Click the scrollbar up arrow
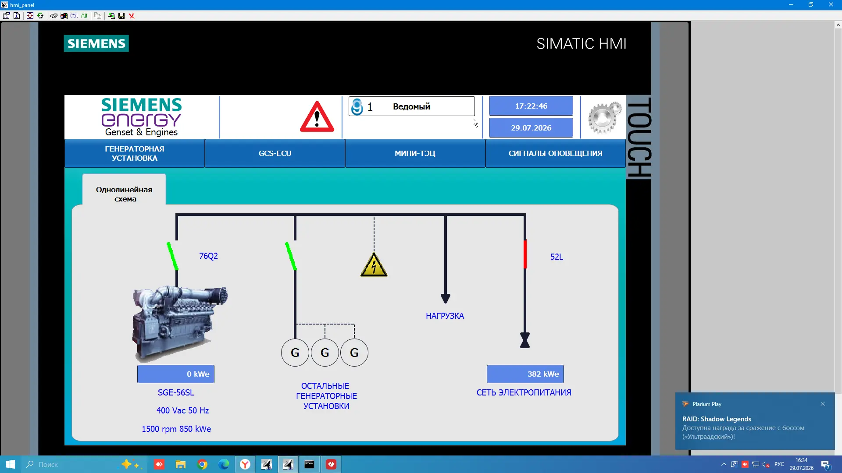Image resolution: width=842 pixels, height=473 pixels. click(838, 25)
